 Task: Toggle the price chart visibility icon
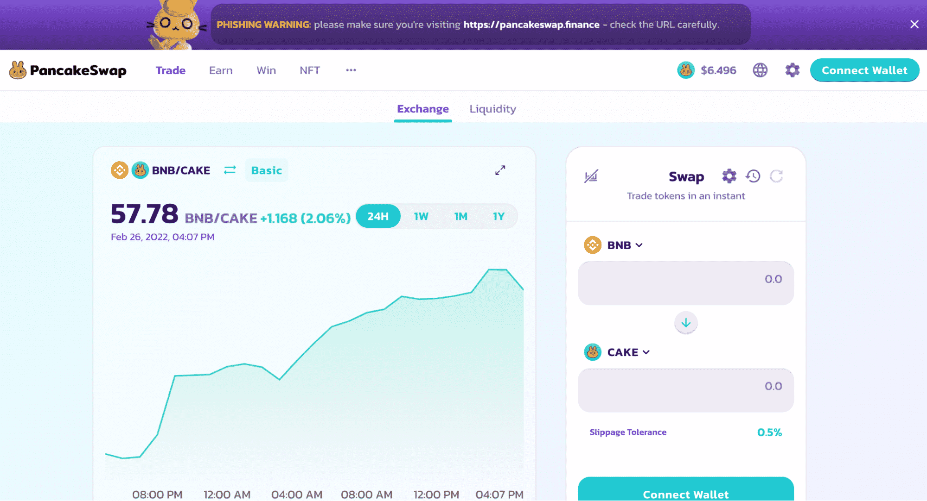[591, 176]
